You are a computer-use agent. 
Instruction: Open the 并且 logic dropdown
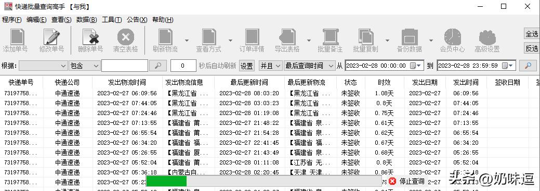[x=270, y=66]
